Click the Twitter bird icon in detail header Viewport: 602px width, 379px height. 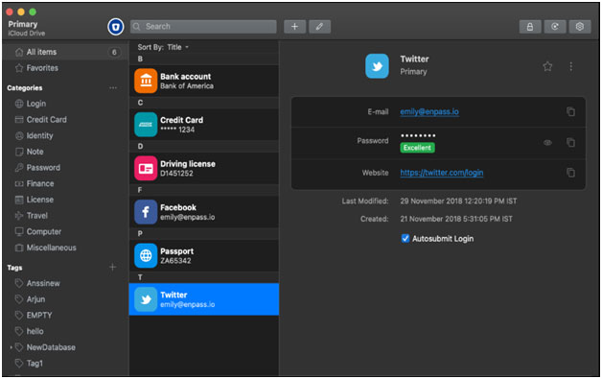point(377,66)
